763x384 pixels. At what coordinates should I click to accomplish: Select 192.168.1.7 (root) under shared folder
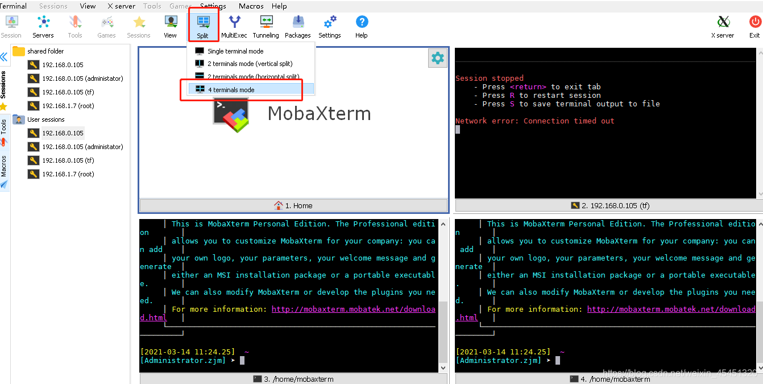pyautogui.click(x=68, y=106)
